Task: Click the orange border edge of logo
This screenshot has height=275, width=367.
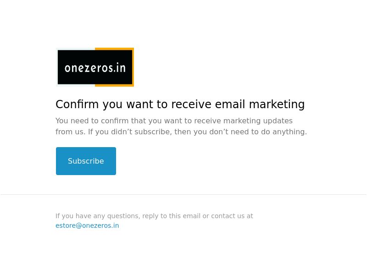Action: point(133,67)
